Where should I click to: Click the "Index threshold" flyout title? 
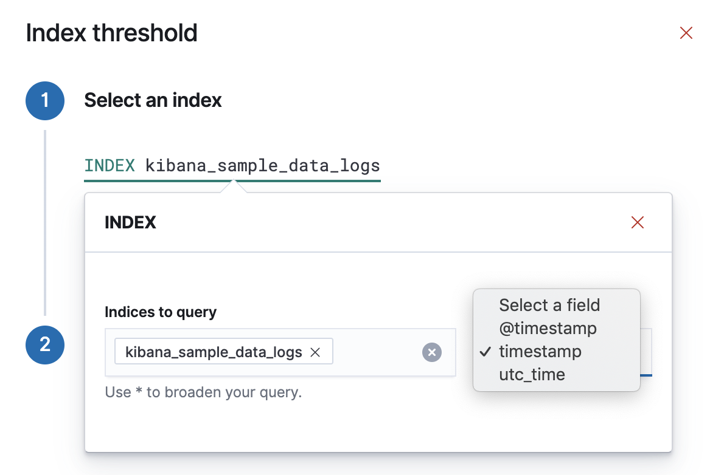click(112, 33)
